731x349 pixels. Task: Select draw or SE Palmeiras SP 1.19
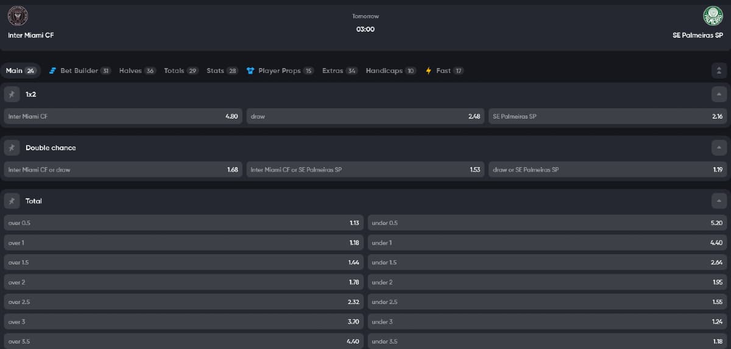tap(608, 170)
